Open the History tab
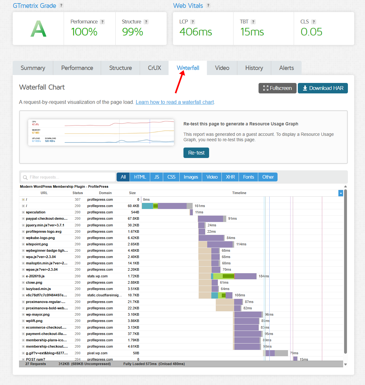Screen dimensions: 365x385 (254, 68)
